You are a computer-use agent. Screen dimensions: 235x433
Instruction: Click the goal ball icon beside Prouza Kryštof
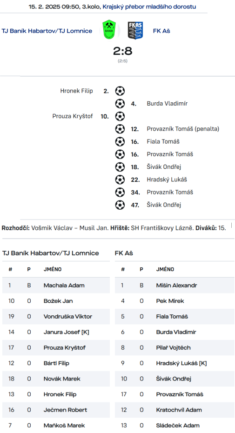click(x=120, y=116)
